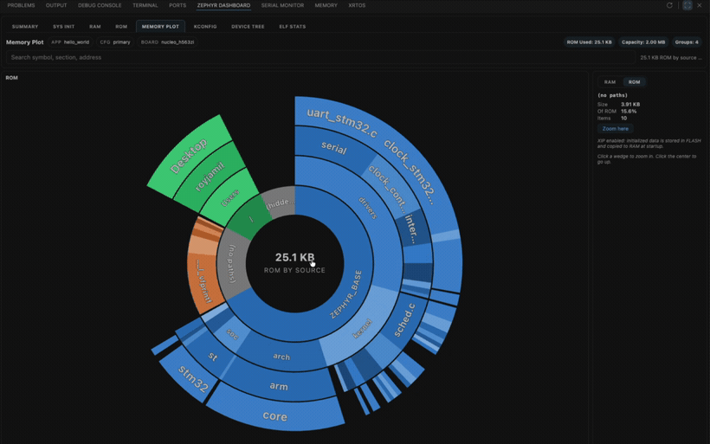This screenshot has height=444, width=710.
Task: Select the soc wedge
Action: click(232, 334)
